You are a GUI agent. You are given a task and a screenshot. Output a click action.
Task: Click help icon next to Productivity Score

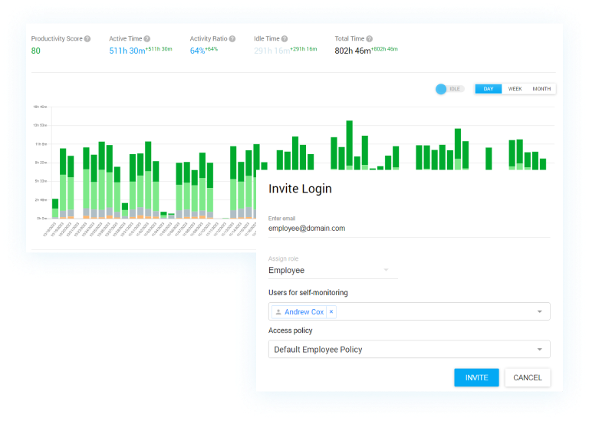[87, 39]
